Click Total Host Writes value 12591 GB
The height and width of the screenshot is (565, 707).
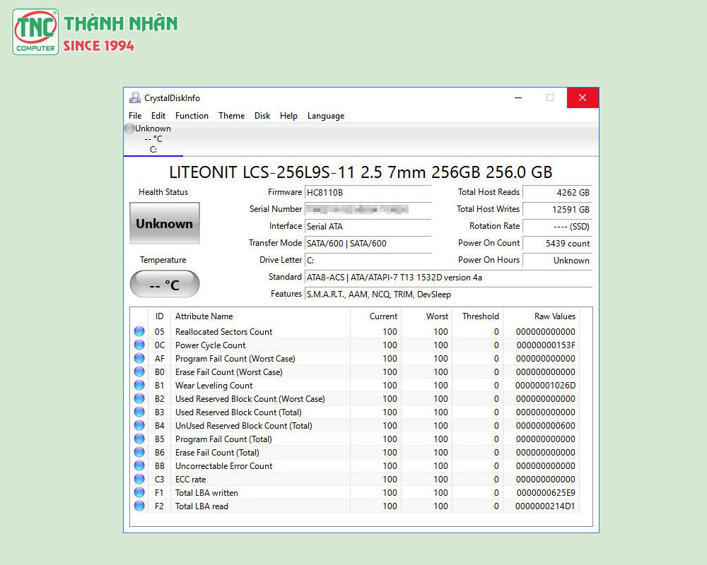557,210
